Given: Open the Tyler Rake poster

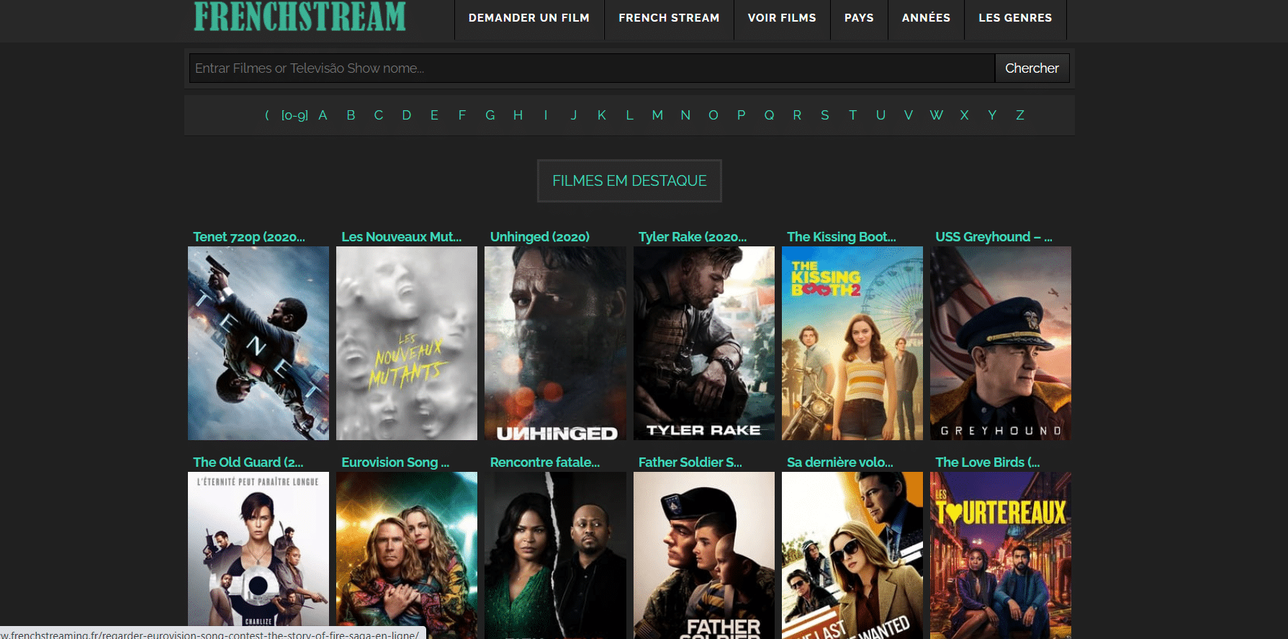Looking at the screenshot, I should (704, 344).
